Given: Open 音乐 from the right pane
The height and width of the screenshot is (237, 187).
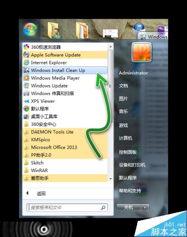Looking at the screenshot, I should [x=123, y=112].
